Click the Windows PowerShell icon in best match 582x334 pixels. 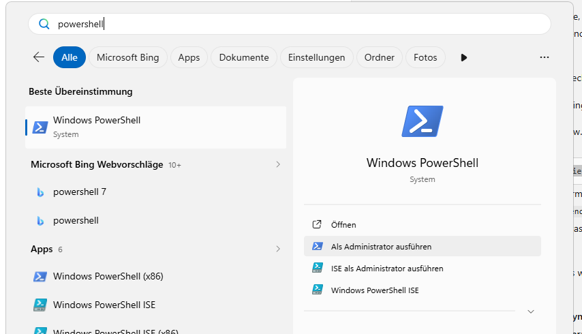[40, 127]
